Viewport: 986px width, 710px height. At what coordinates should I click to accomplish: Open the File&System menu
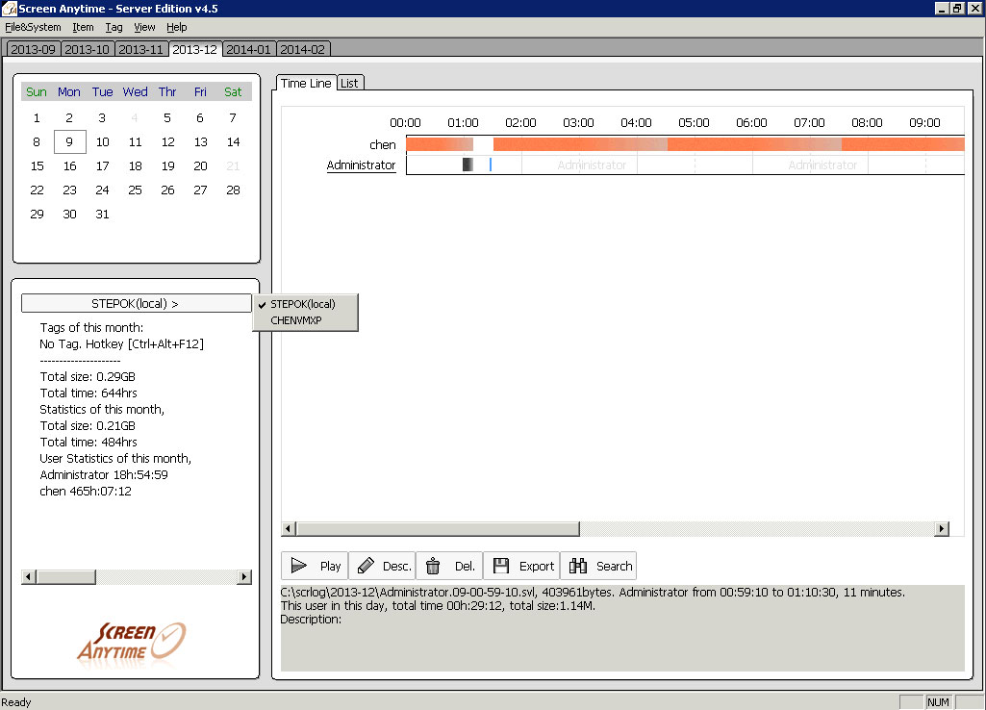33,27
